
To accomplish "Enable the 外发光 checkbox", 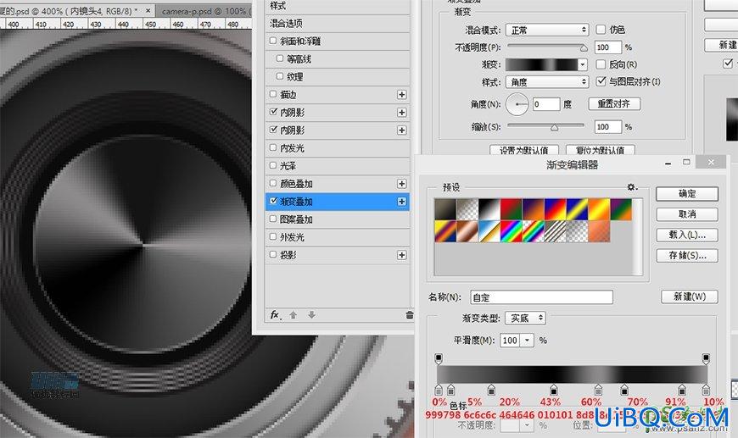I will click(x=273, y=237).
